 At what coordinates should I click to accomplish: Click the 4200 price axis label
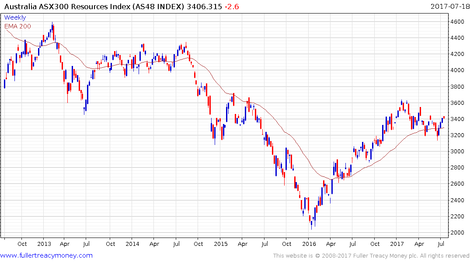coord(457,54)
